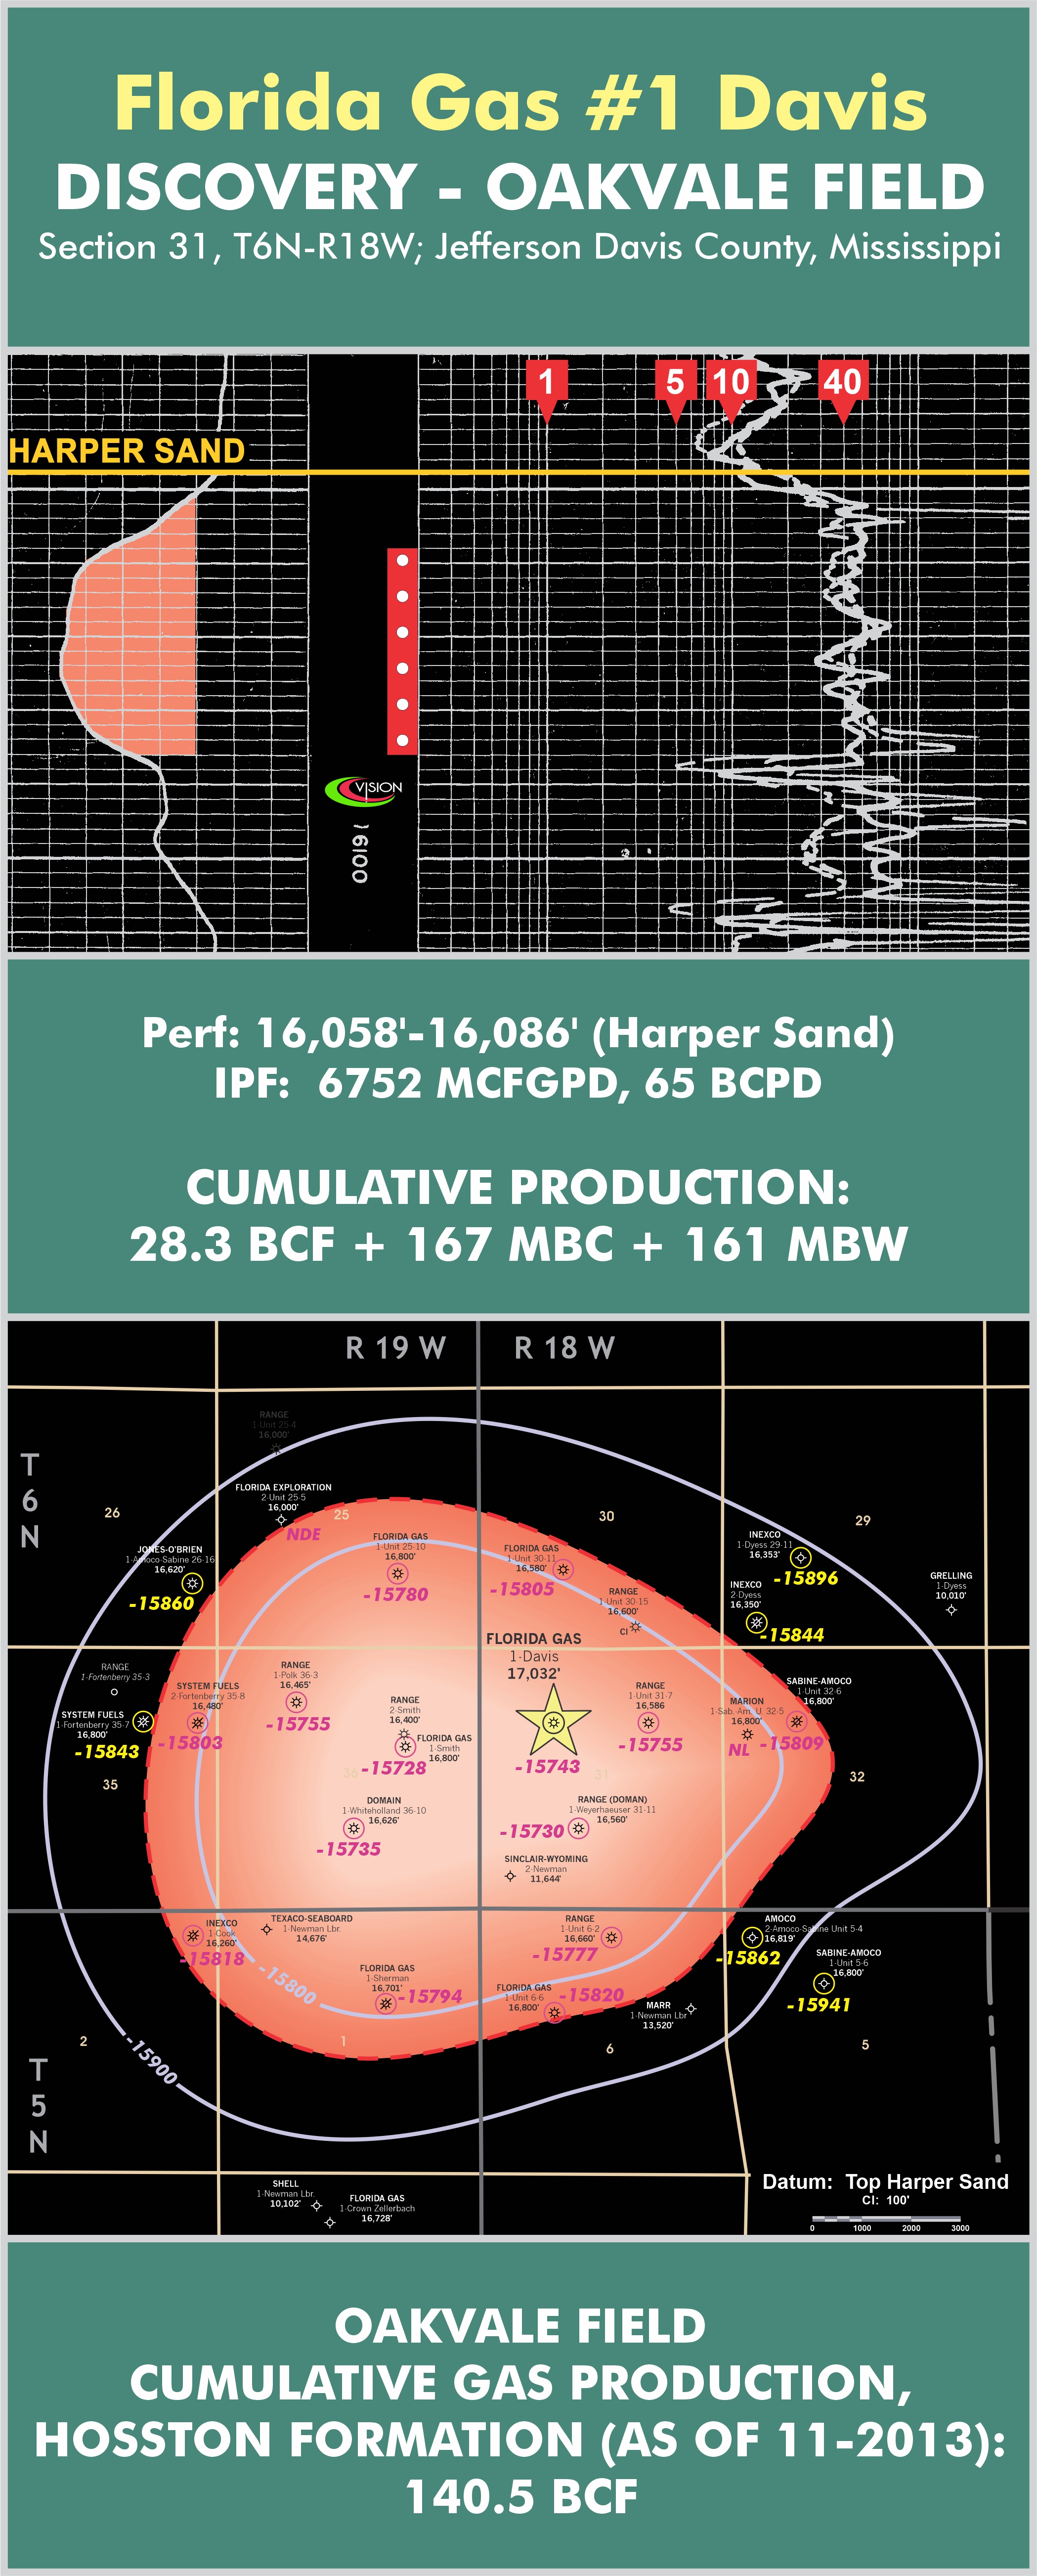1037x2576 pixels.
Task: Click the "Florida Gas #1 Davis" title
Action: 520,103
